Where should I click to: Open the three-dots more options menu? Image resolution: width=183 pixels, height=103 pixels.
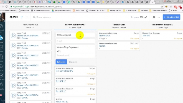point(159,17)
